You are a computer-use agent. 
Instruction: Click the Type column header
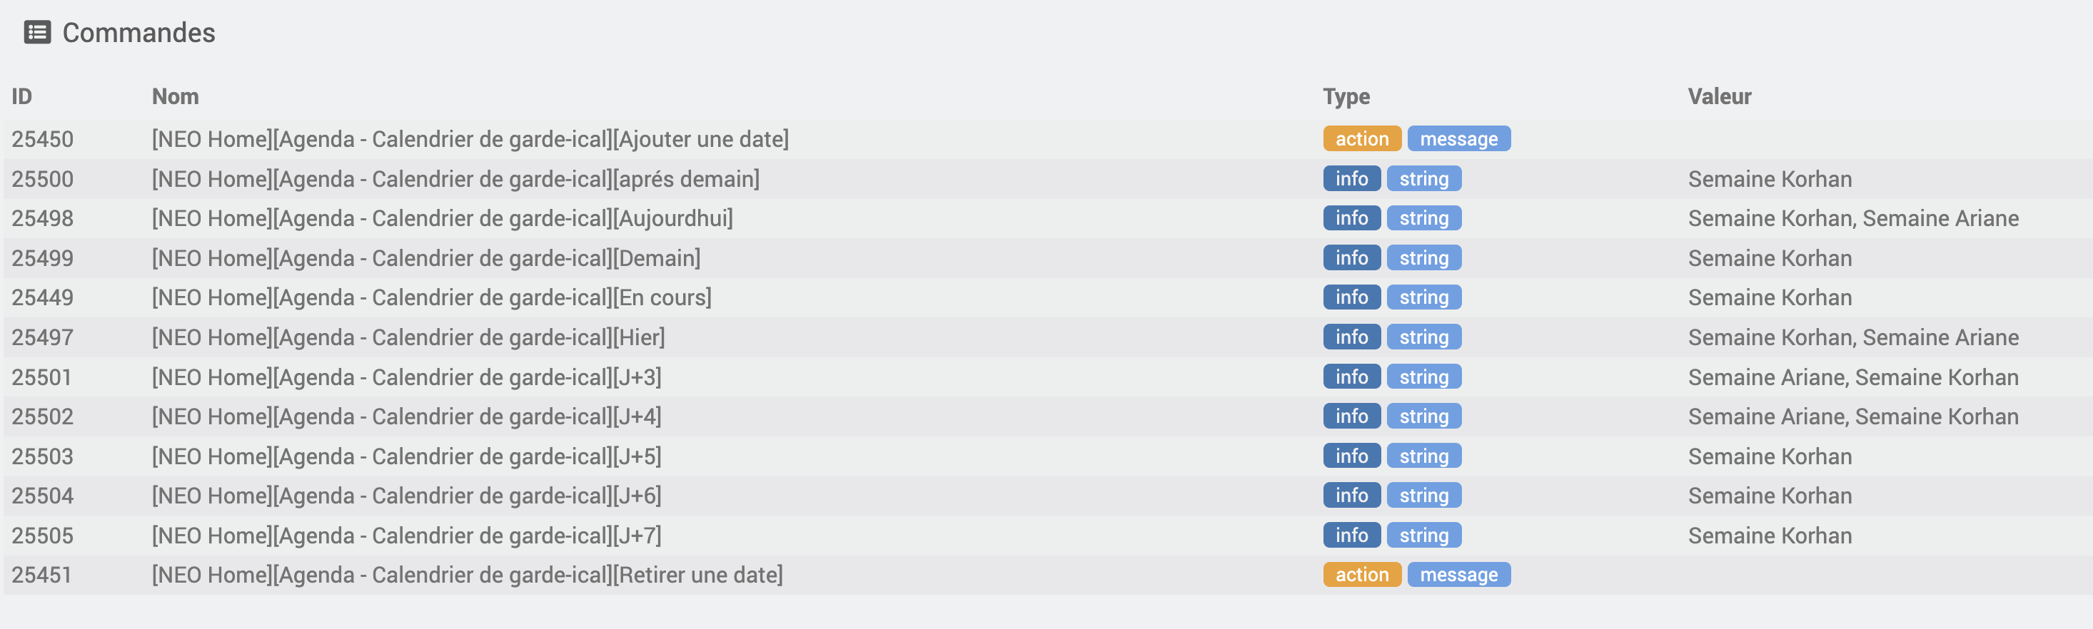[x=1346, y=96]
